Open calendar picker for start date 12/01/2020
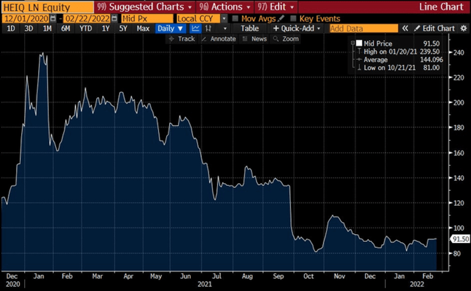 tap(53, 19)
